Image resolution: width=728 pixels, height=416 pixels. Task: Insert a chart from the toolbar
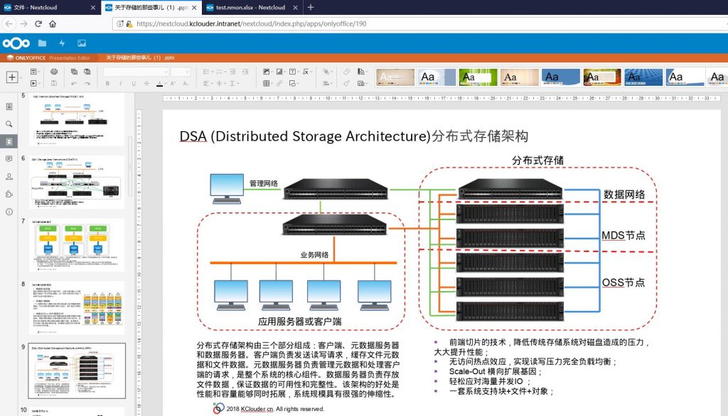pyautogui.click(x=280, y=72)
